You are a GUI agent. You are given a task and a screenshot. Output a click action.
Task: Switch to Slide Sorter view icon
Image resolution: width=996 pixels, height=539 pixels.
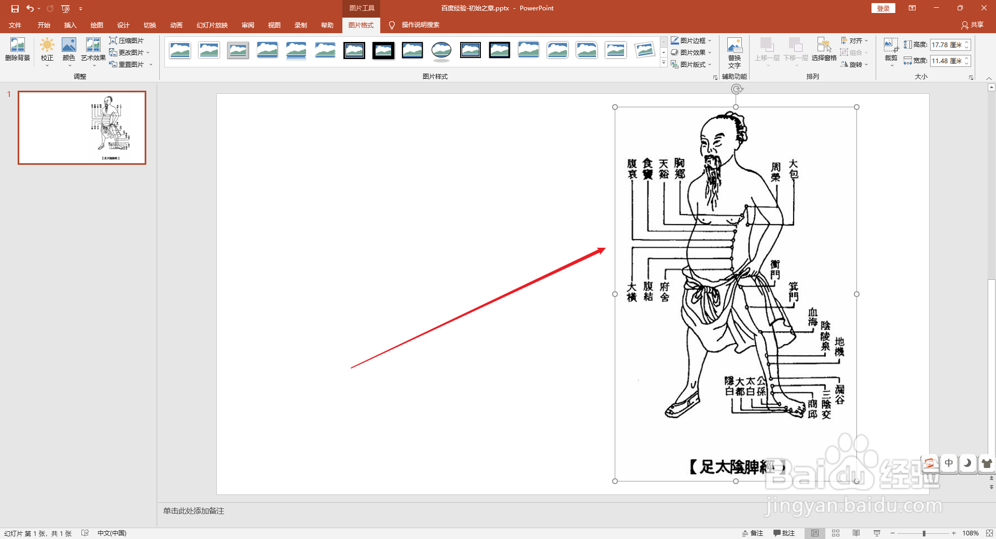[836, 533]
